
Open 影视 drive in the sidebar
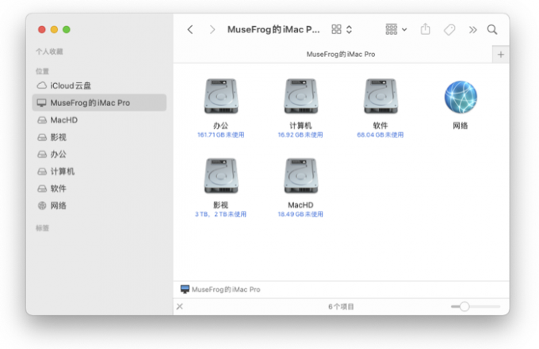99,137
